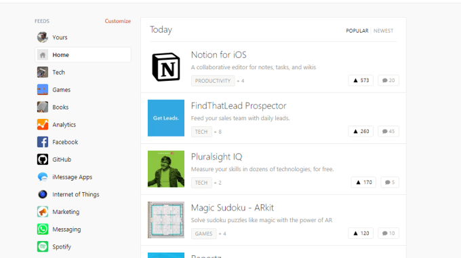Screen dimensions: 461x258
Task: Open Pluralsight IQ comments (5)
Action: click(390, 183)
